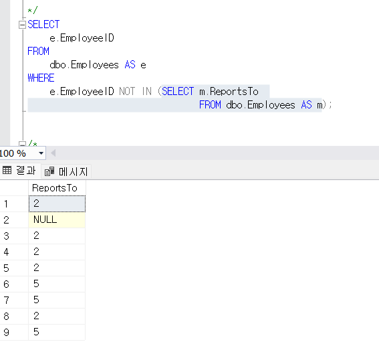Image resolution: width=379 pixels, height=342 pixels.
Task: Click m.ReportsTo in the highlighted subquery
Action: coord(229,92)
